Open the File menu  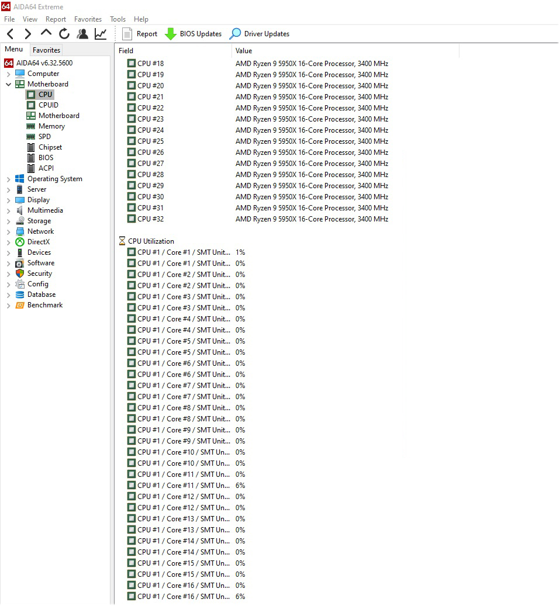[x=9, y=19]
